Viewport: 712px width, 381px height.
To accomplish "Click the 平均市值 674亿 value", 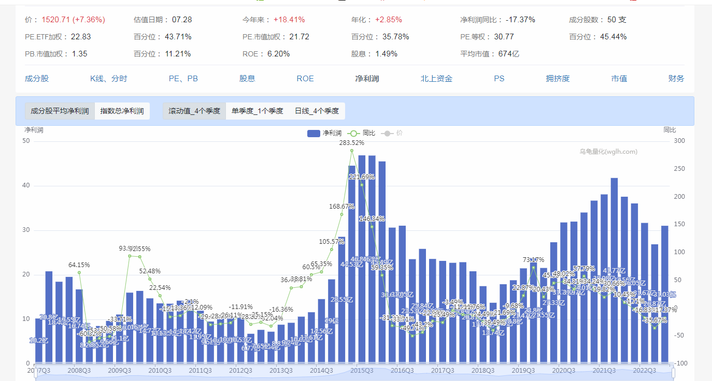I will tap(509, 54).
